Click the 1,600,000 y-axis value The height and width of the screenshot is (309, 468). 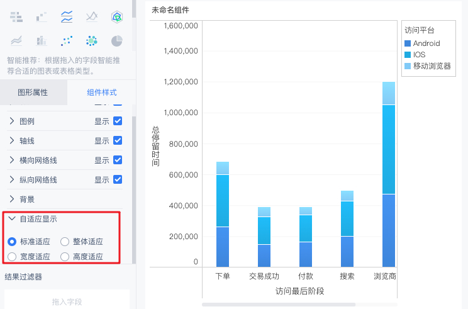(181, 26)
